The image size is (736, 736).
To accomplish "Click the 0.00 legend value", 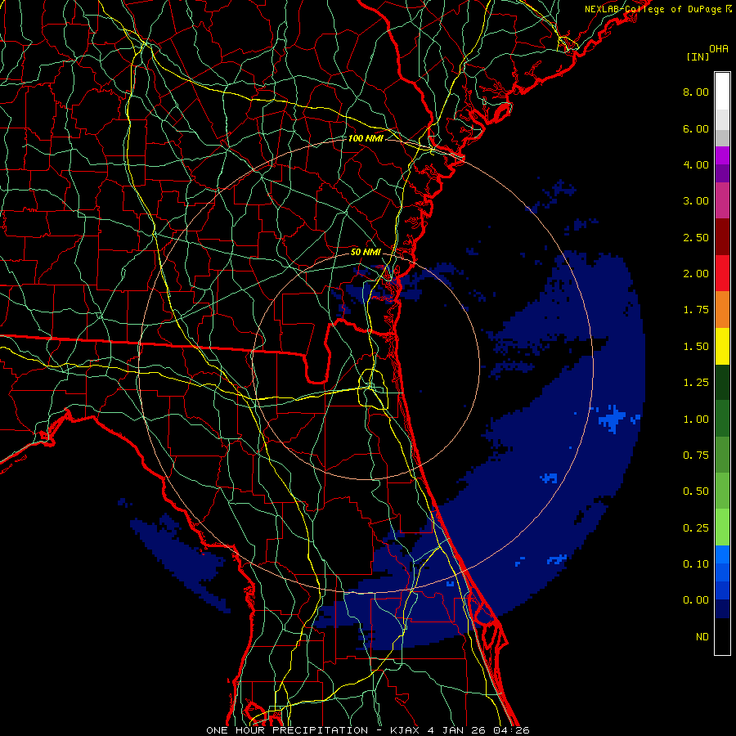I will (696, 600).
